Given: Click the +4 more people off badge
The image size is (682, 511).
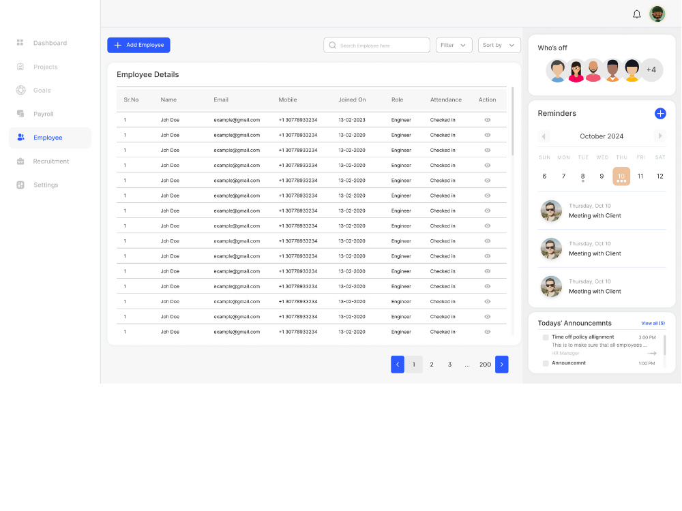Looking at the screenshot, I should pyautogui.click(x=651, y=69).
